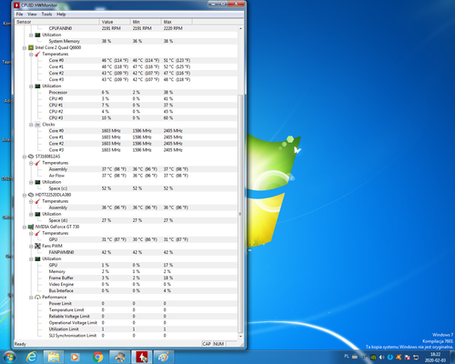Open the media player taskbar icon
This screenshot has height=364, width=455.
(x=75, y=357)
